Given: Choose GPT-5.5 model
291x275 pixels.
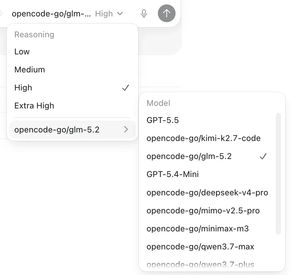Looking at the screenshot, I should (208, 120).
